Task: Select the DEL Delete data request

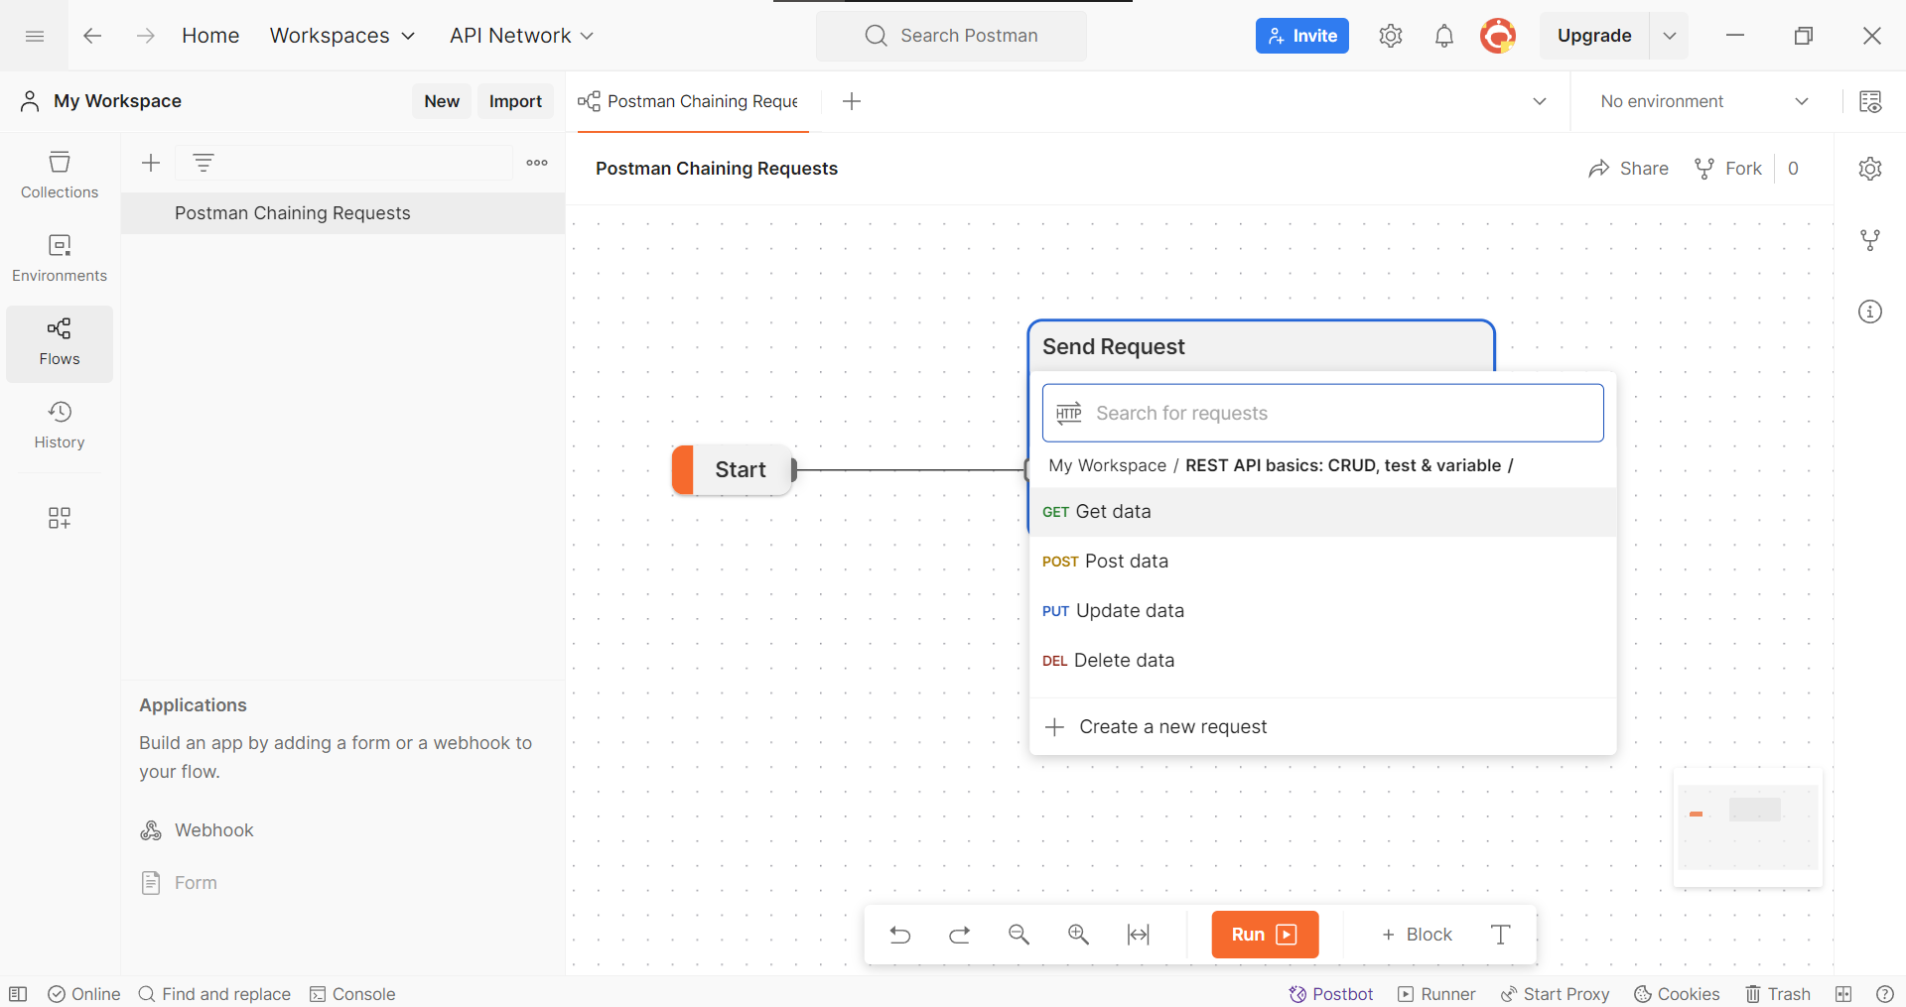Action: click(x=1323, y=661)
